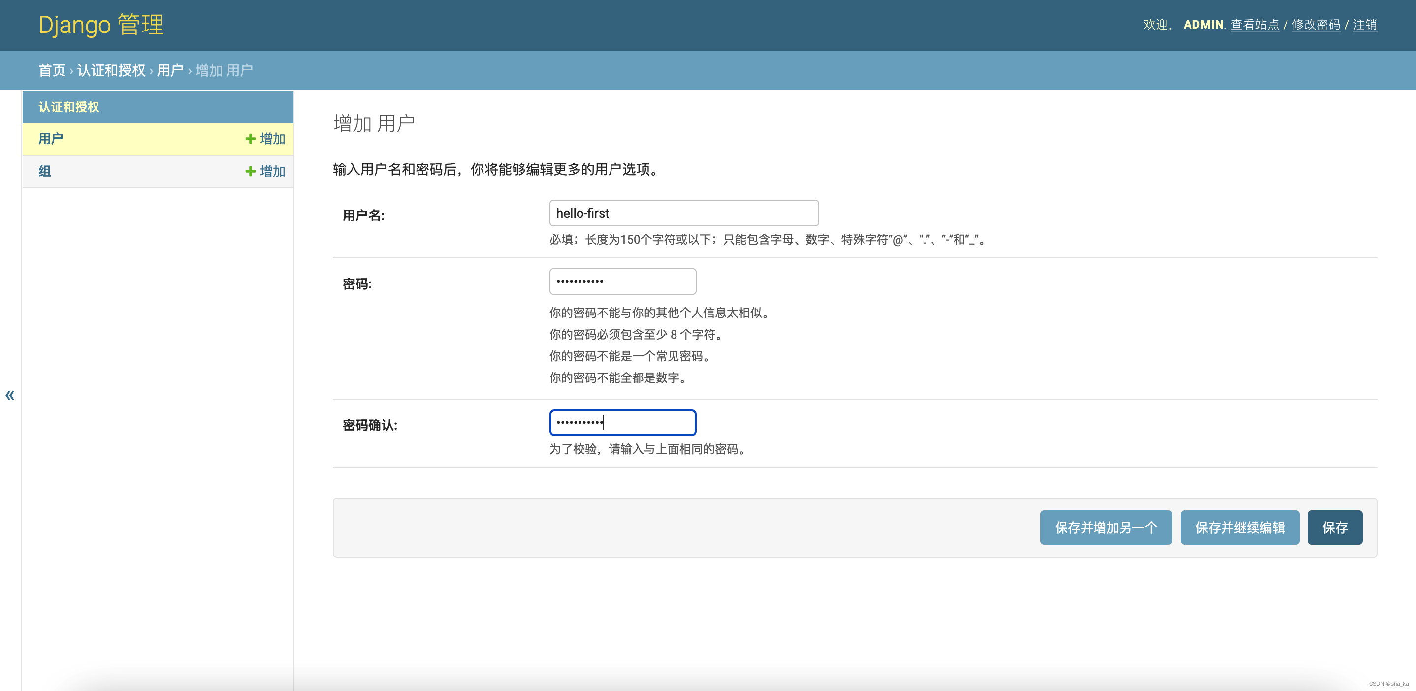Open the Django 管理 site title link
The width and height of the screenshot is (1416, 691).
tap(101, 25)
